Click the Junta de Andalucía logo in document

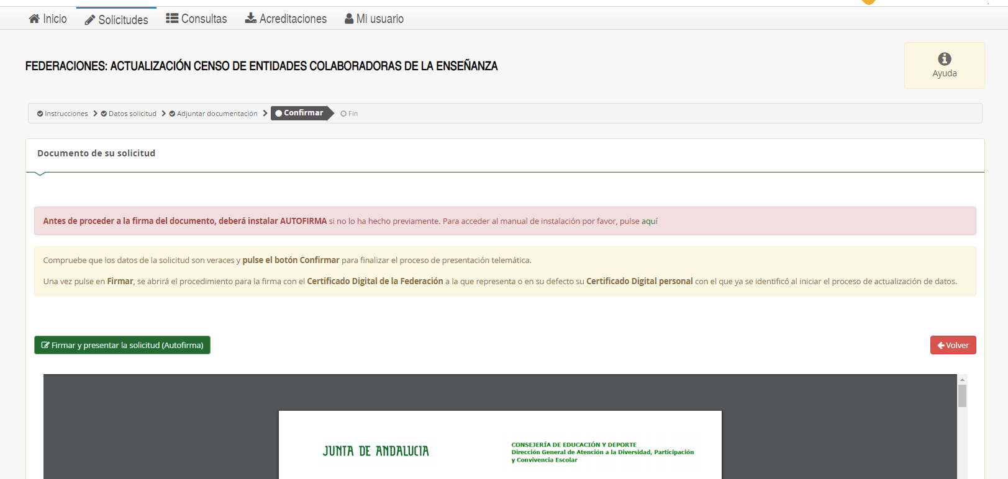point(376,451)
